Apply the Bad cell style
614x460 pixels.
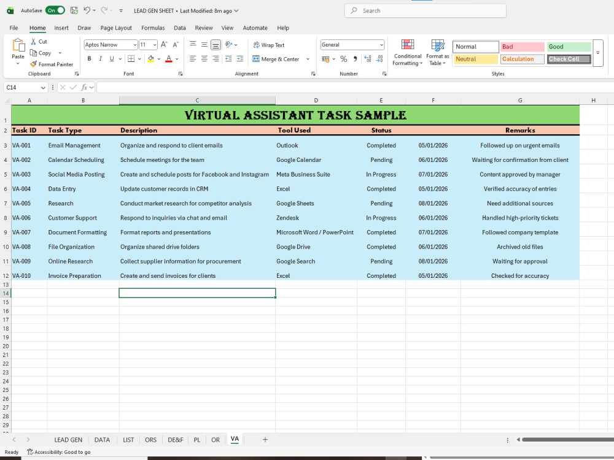523,47
